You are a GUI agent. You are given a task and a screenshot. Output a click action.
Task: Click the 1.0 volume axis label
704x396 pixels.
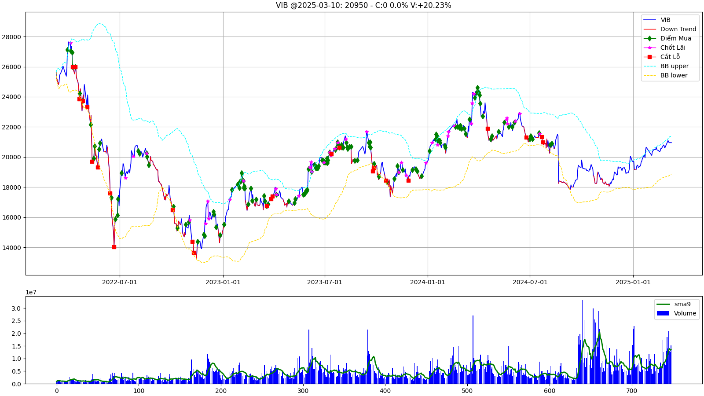click(16, 359)
